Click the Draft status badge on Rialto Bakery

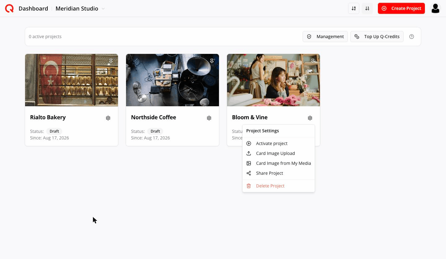click(x=54, y=131)
